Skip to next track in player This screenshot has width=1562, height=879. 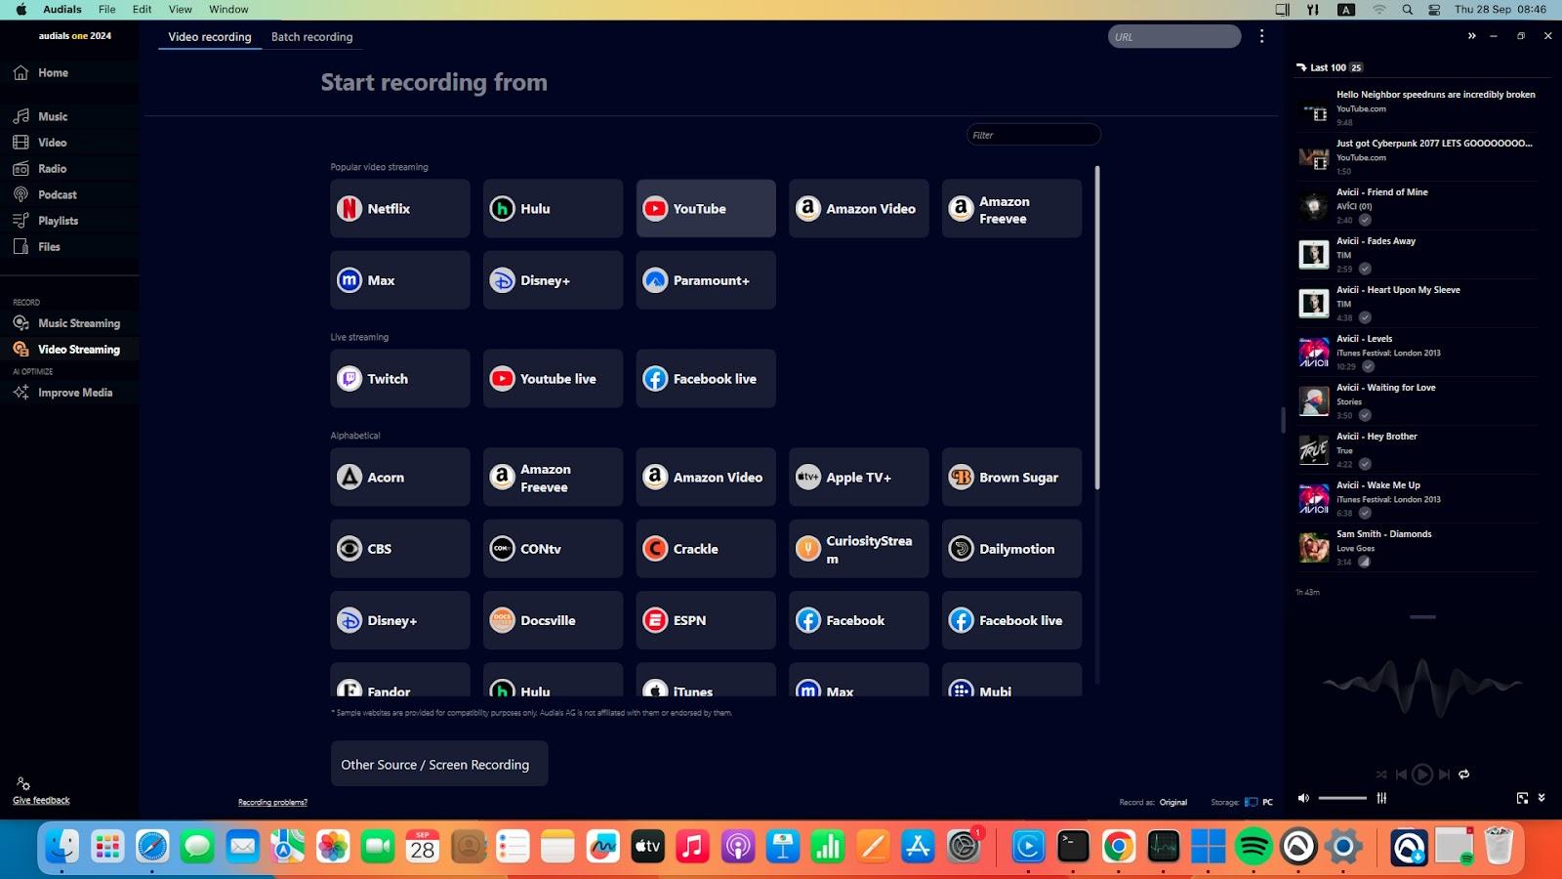tap(1444, 774)
